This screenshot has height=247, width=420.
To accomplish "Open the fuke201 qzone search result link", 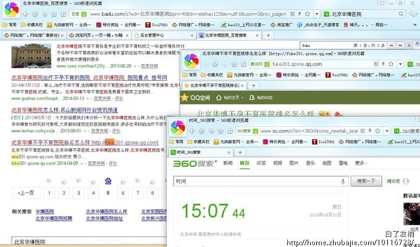I will (x=85, y=142).
